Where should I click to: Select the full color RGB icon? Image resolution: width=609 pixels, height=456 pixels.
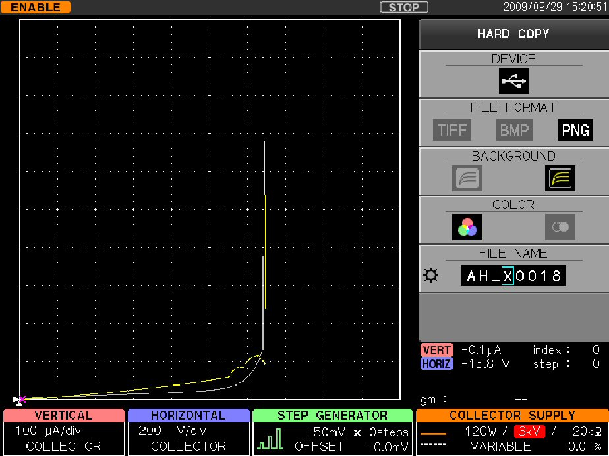467,227
